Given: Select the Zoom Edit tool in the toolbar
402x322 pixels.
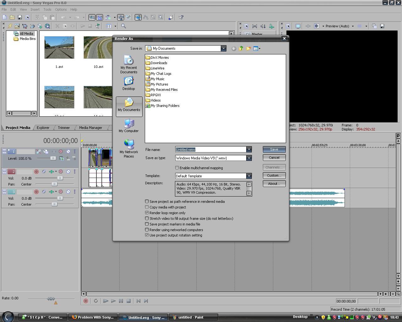Looking at the screenshot, I should [x=161, y=17].
